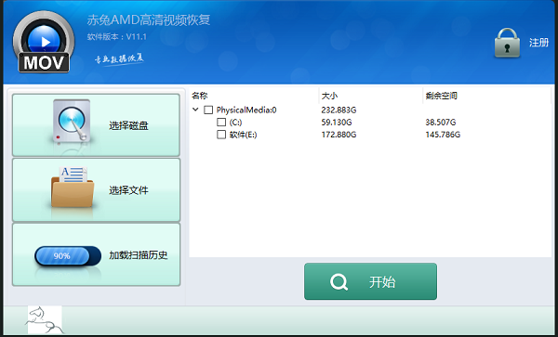Image resolution: width=558 pixels, height=337 pixels.
Task: Switch to 选择文件 mode
Action: pyautogui.click(x=96, y=190)
